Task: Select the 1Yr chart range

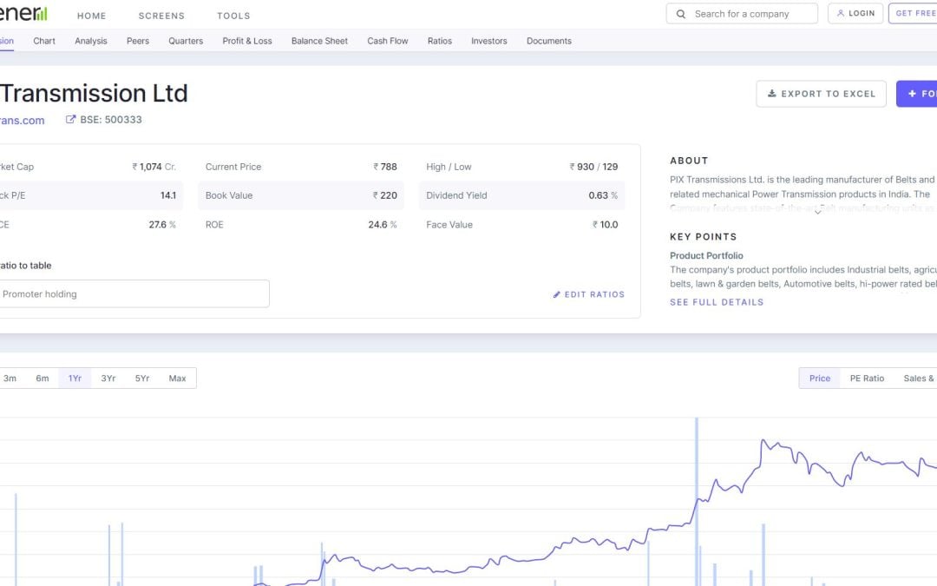Action: click(75, 378)
